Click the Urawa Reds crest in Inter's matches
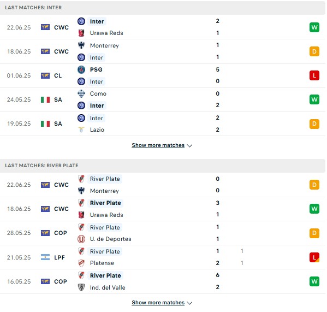This screenshot has width=327, height=312. click(81, 33)
